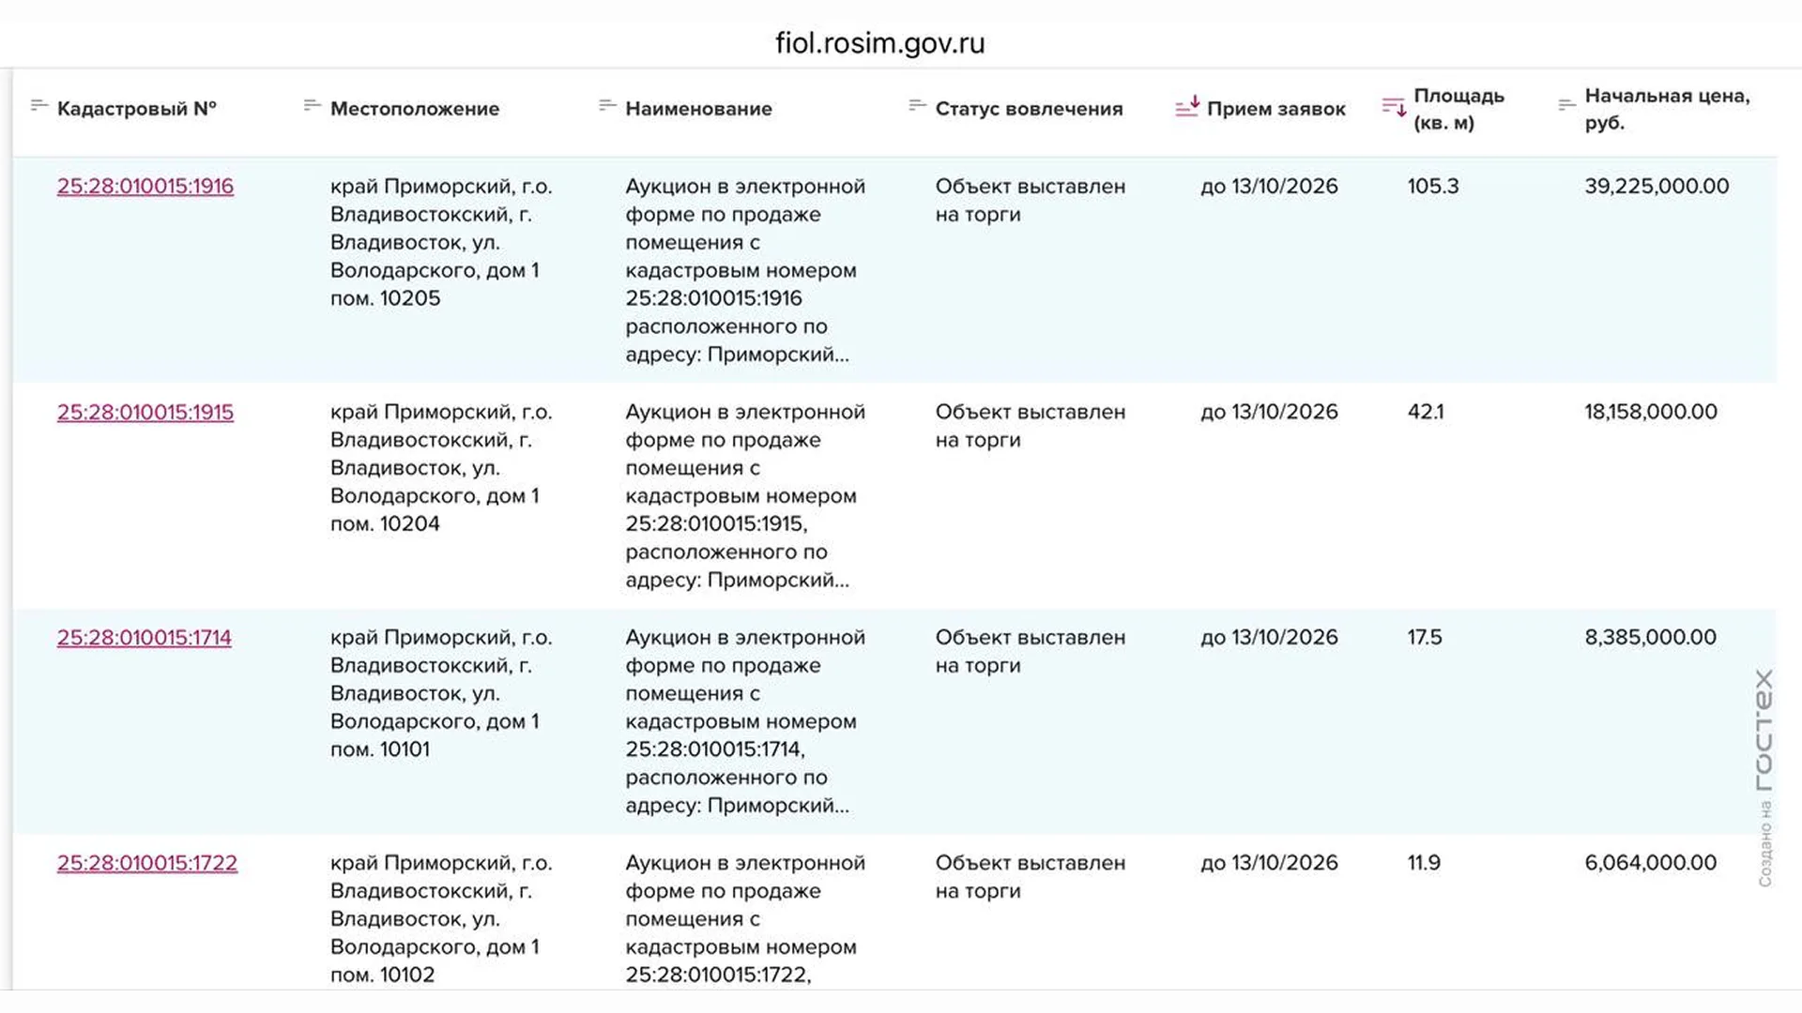Select the row with price 39,225,000.00
Screen dimensions: 1802x1013
[x=894, y=270]
